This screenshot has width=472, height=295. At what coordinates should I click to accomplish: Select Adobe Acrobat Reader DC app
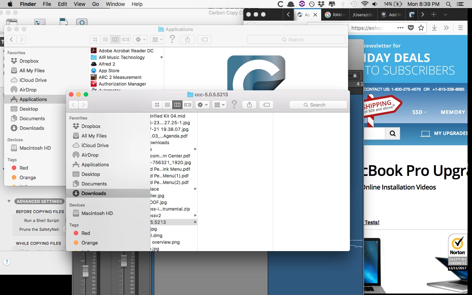pos(126,51)
